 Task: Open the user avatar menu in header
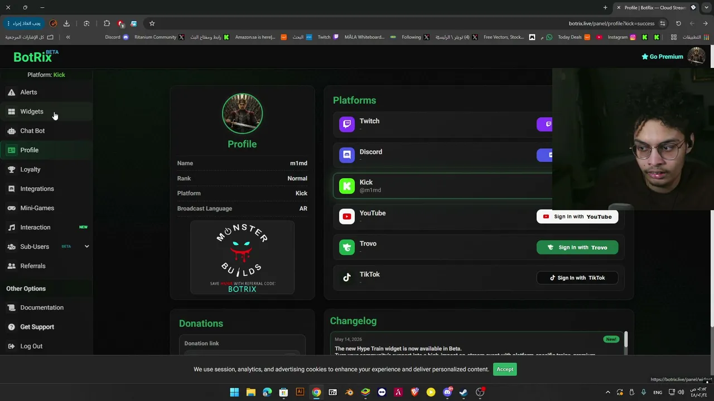point(696,56)
